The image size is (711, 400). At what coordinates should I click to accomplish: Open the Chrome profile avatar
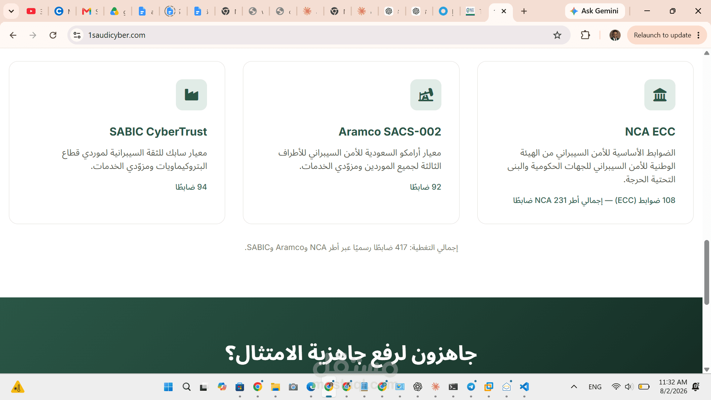[615, 35]
